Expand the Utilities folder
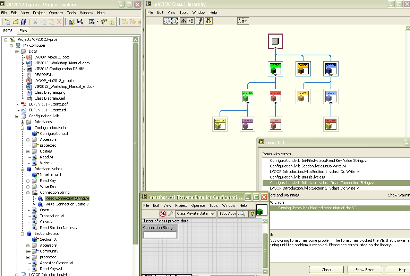 pos(28,151)
